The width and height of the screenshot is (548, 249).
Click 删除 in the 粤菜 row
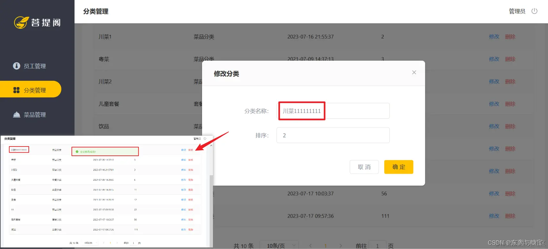click(510, 59)
